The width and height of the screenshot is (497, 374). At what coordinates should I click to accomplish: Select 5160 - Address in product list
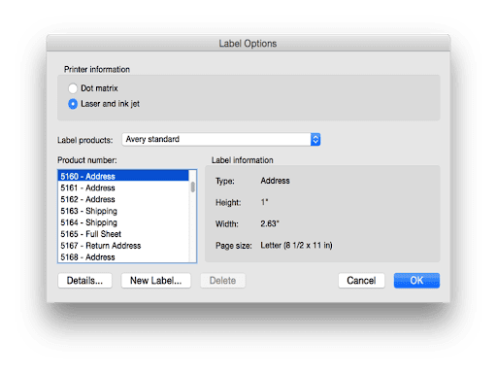(x=123, y=176)
